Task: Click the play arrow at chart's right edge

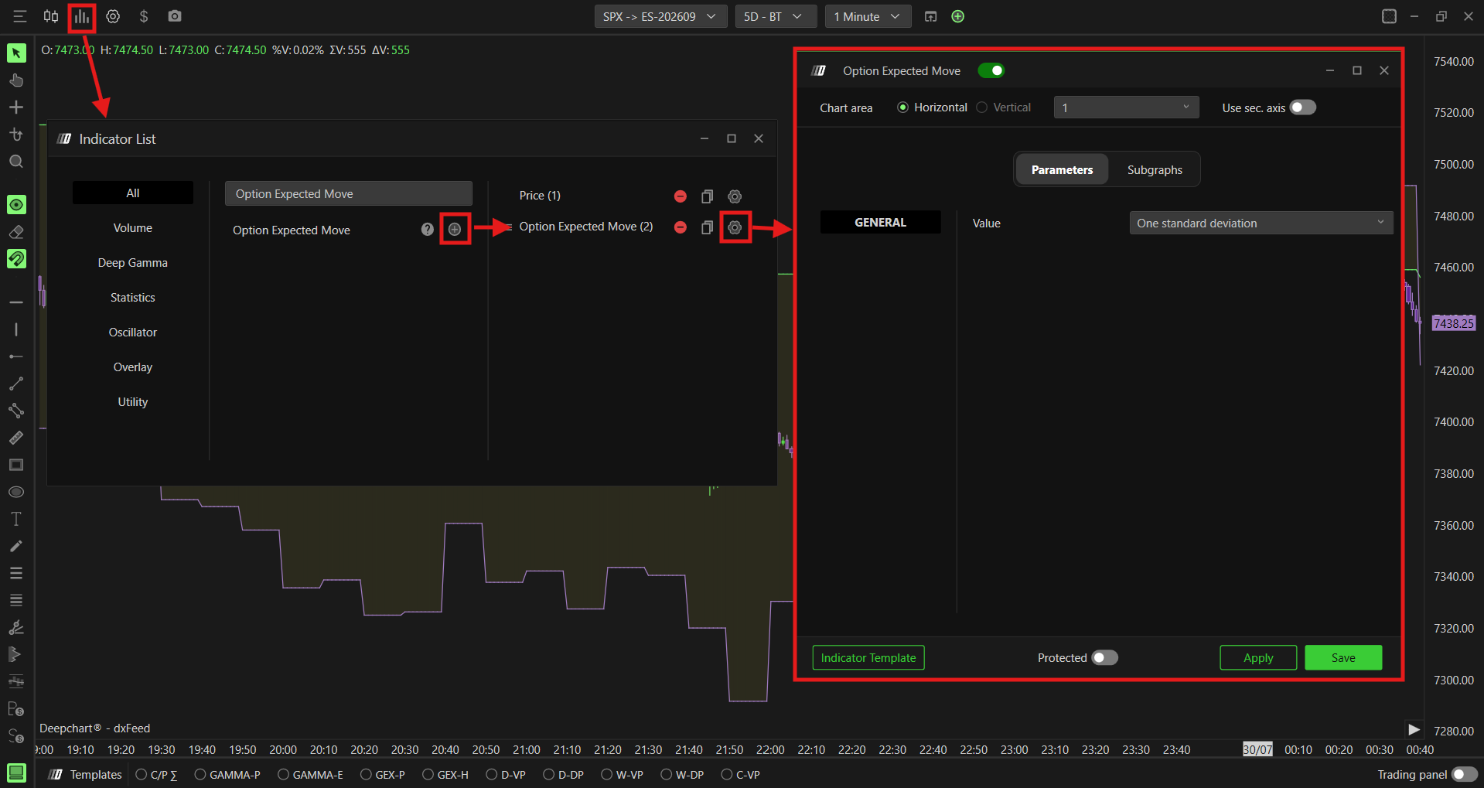Action: tap(1414, 729)
